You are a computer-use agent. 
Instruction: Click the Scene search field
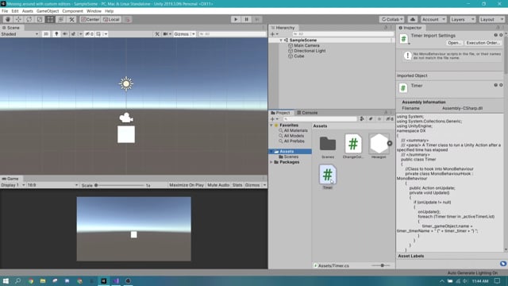(x=232, y=34)
